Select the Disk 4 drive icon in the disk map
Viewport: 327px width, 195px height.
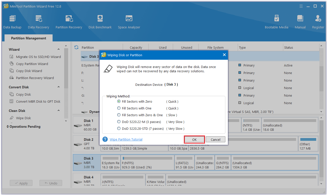click(x=78, y=182)
